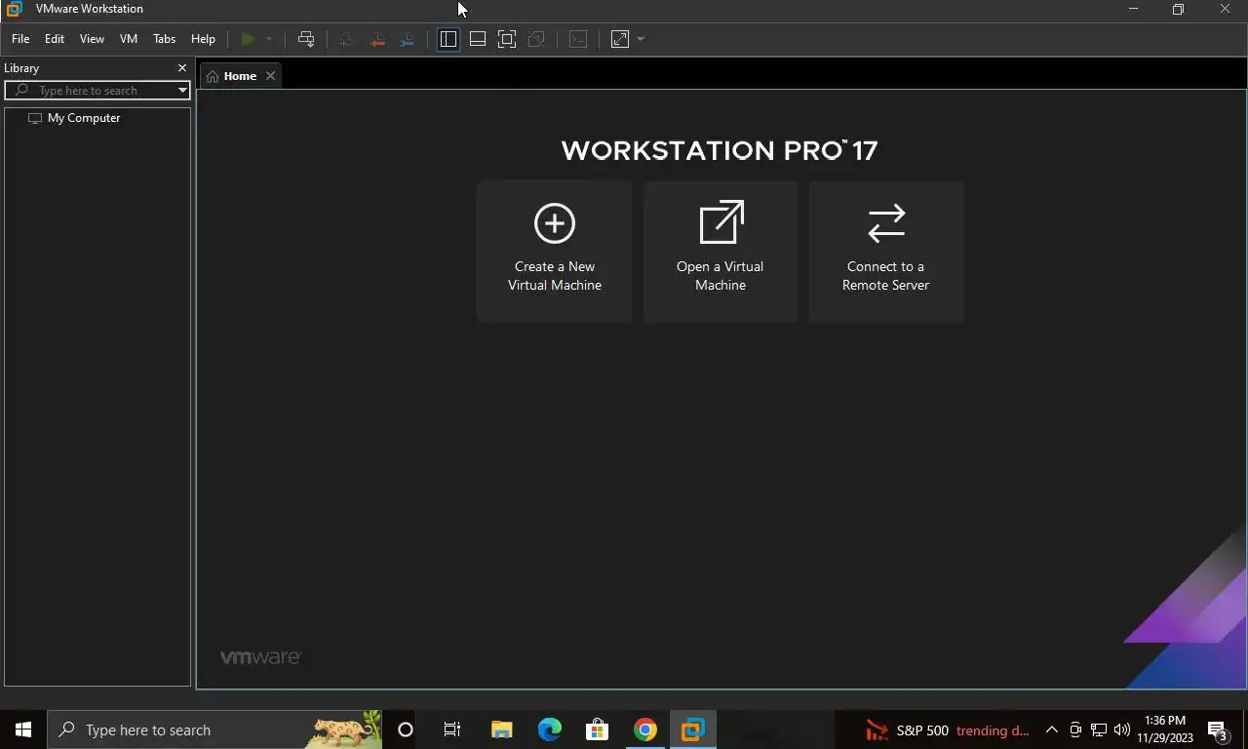Open the notification center icon
Screen dimensions: 1248x749
click(1218, 729)
